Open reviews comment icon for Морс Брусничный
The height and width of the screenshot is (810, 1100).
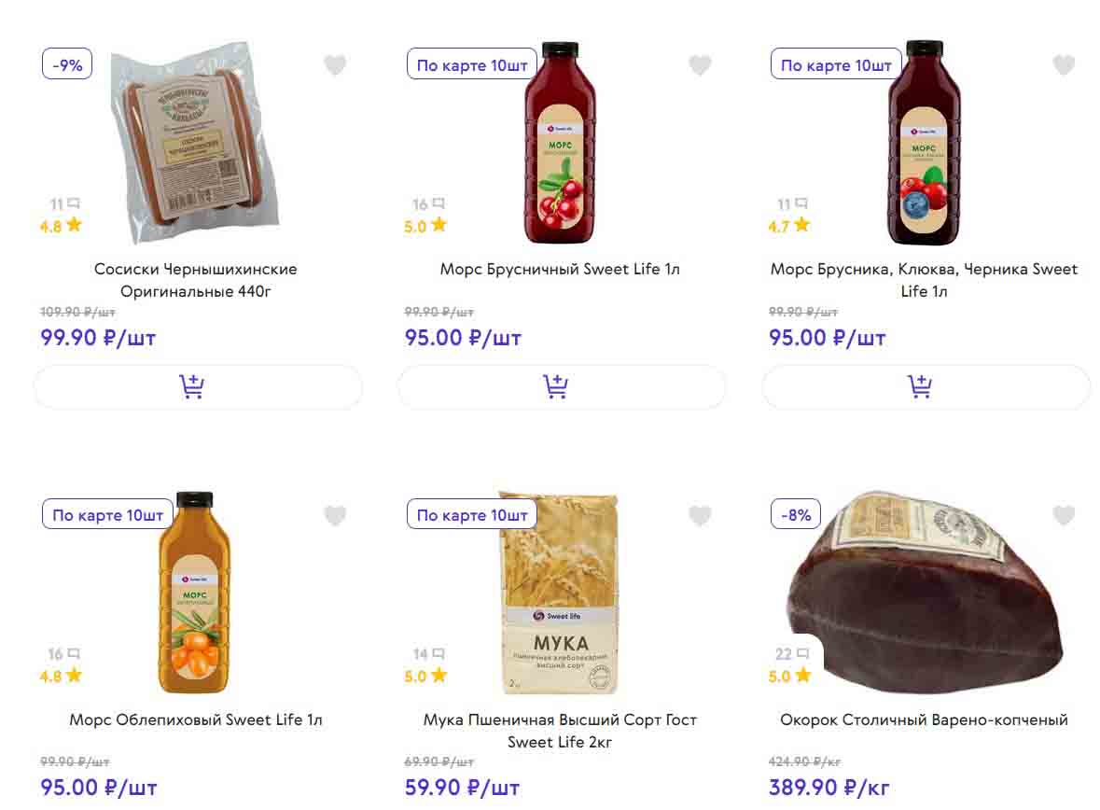[438, 203]
